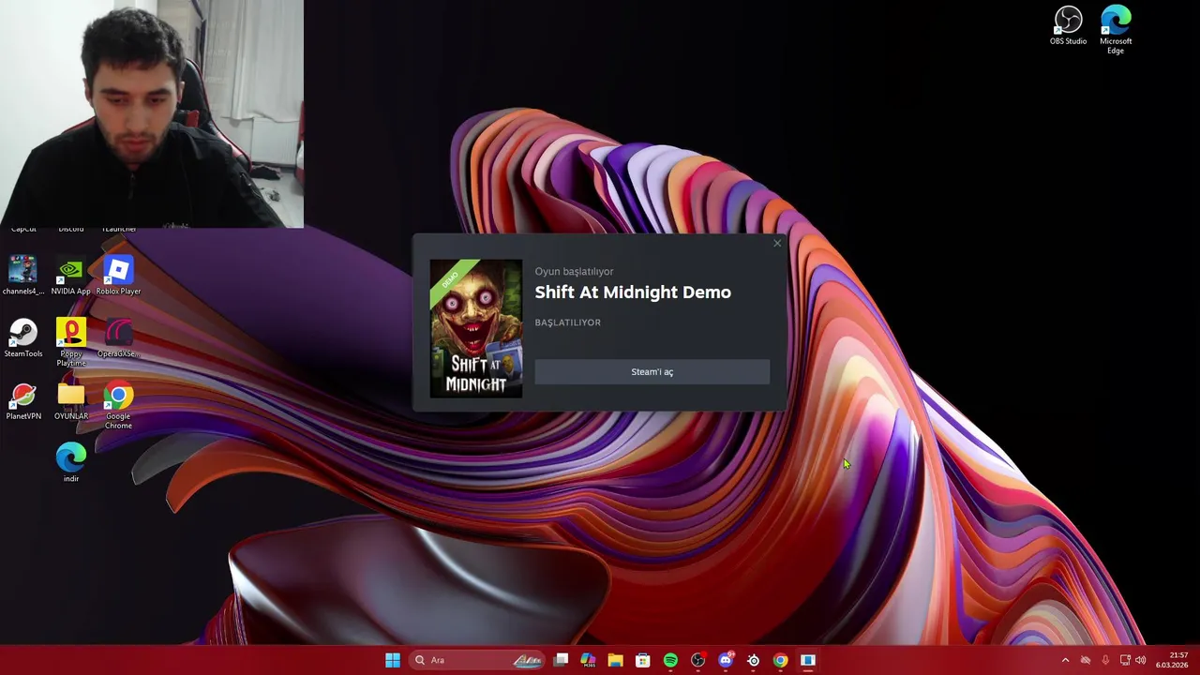Open network settings from the tray
Screen dimensions: 1200x675
(1125, 660)
